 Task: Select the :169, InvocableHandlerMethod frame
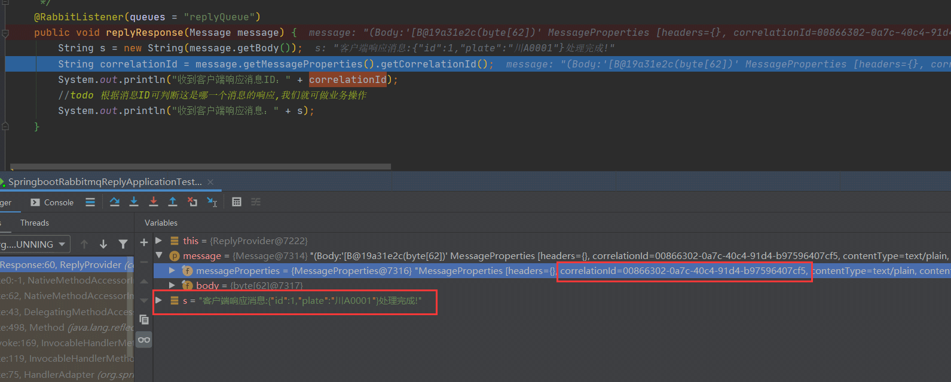67,343
